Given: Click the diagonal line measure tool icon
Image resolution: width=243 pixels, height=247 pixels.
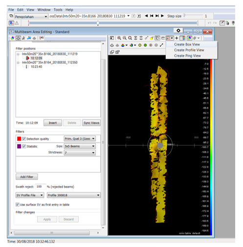Looking at the screenshot, I should (x=161, y=45).
